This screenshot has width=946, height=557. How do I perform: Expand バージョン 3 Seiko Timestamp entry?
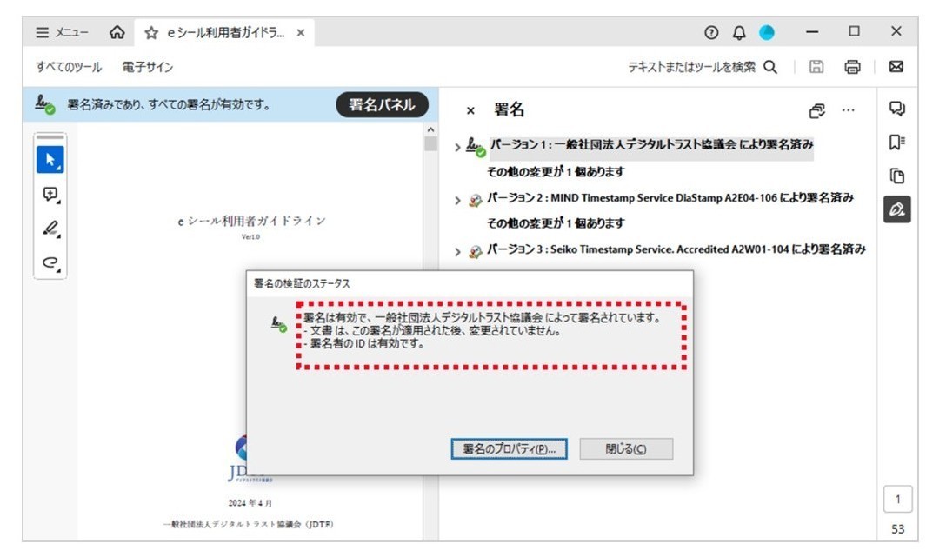point(457,251)
